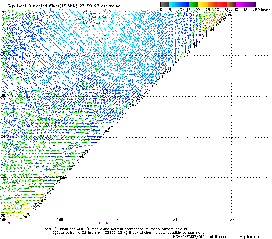Click the '5' legend scale label
The width and height of the screenshot is (272, 239).
[170, 10]
